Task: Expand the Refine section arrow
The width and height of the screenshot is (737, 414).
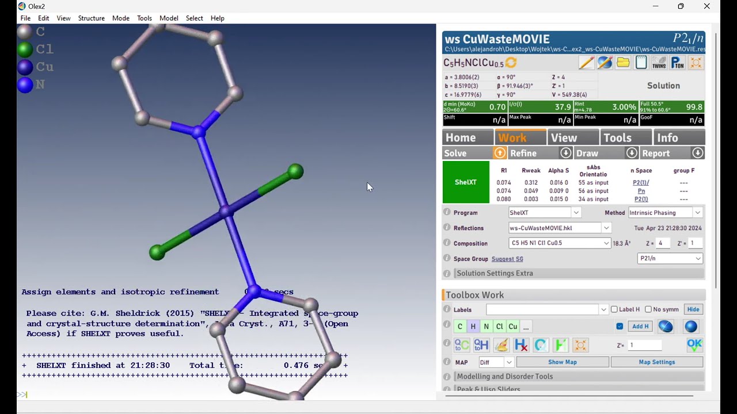Action: pyautogui.click(x=566, y=153)
